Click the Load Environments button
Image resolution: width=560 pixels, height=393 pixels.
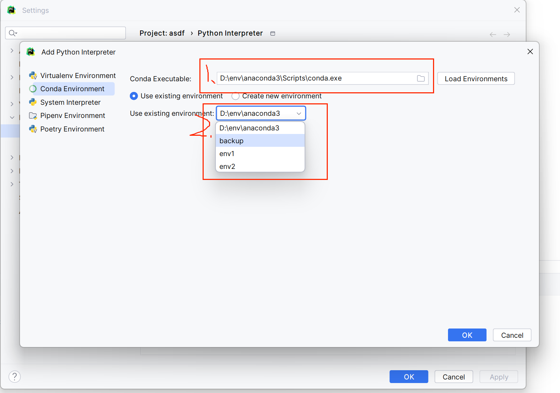pyautogui.click(x=476, y=79)
